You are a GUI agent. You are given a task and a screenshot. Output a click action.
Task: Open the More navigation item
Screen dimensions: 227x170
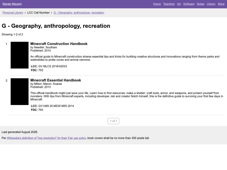221,4
